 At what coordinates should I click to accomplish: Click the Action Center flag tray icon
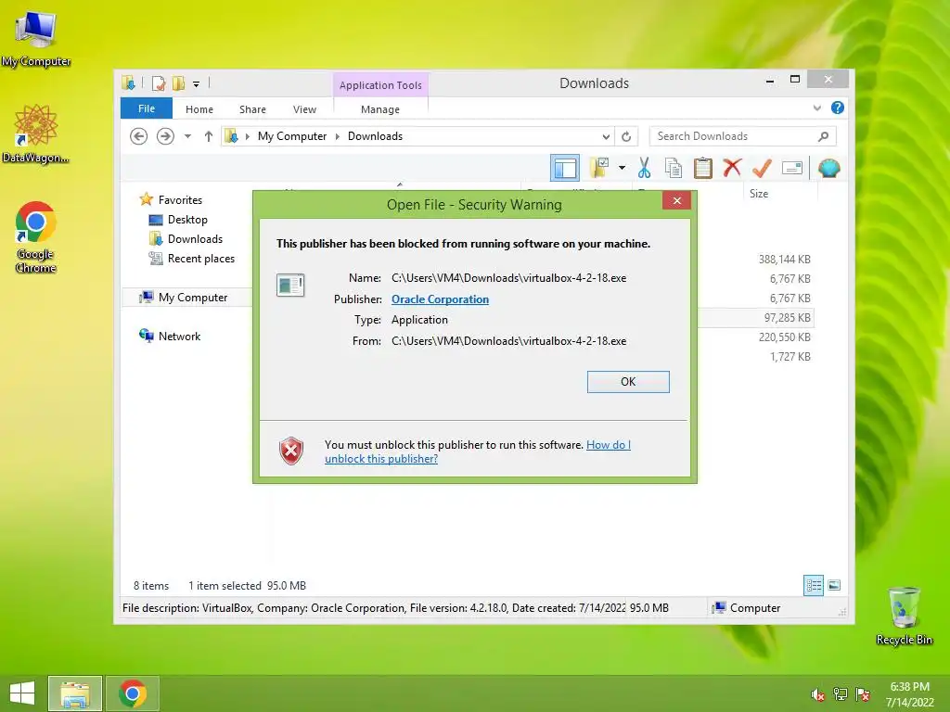[863, 694]
